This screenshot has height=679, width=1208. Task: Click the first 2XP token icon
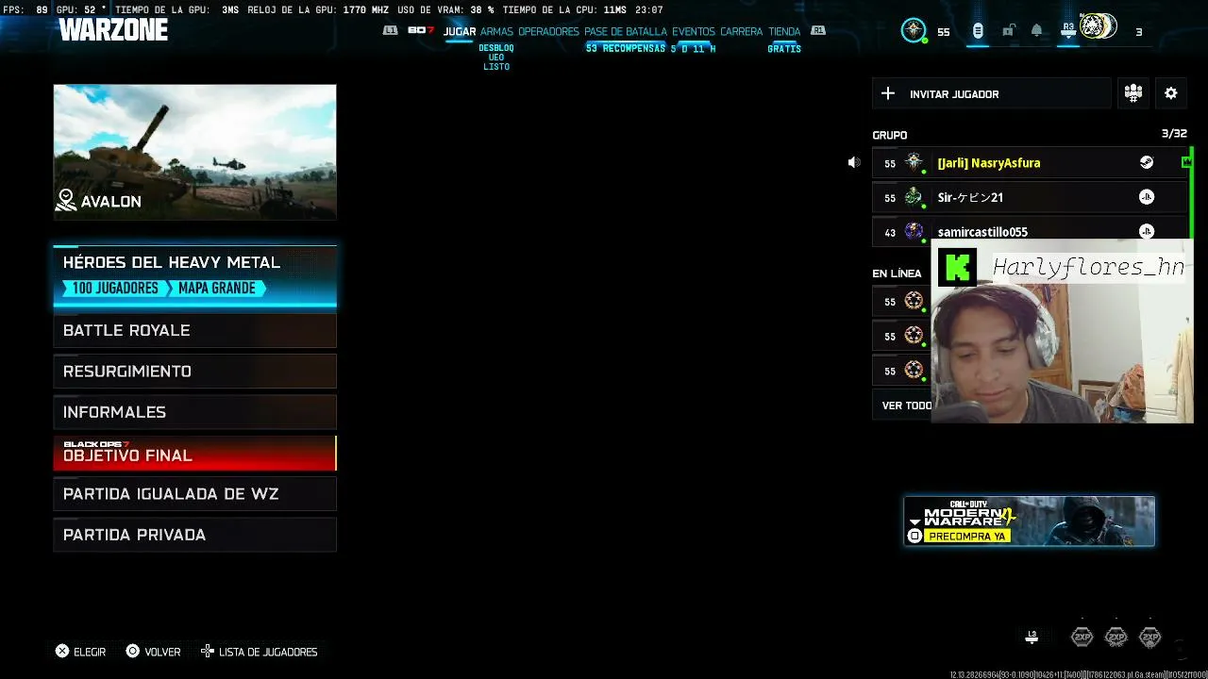(x=1082, y=638)
